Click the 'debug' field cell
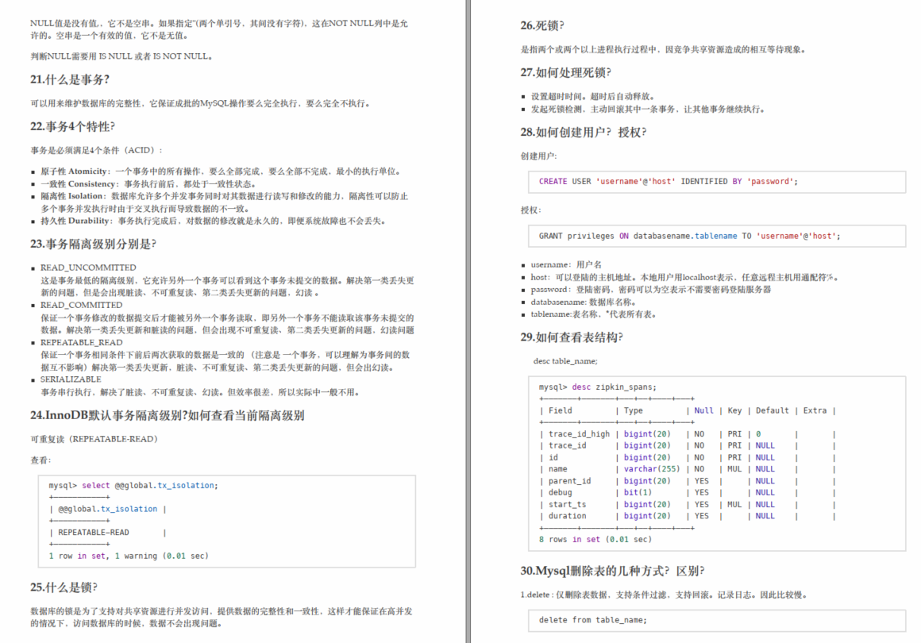Screen dimensions: 921x643 pyautogui.click(x=560, y=493)
